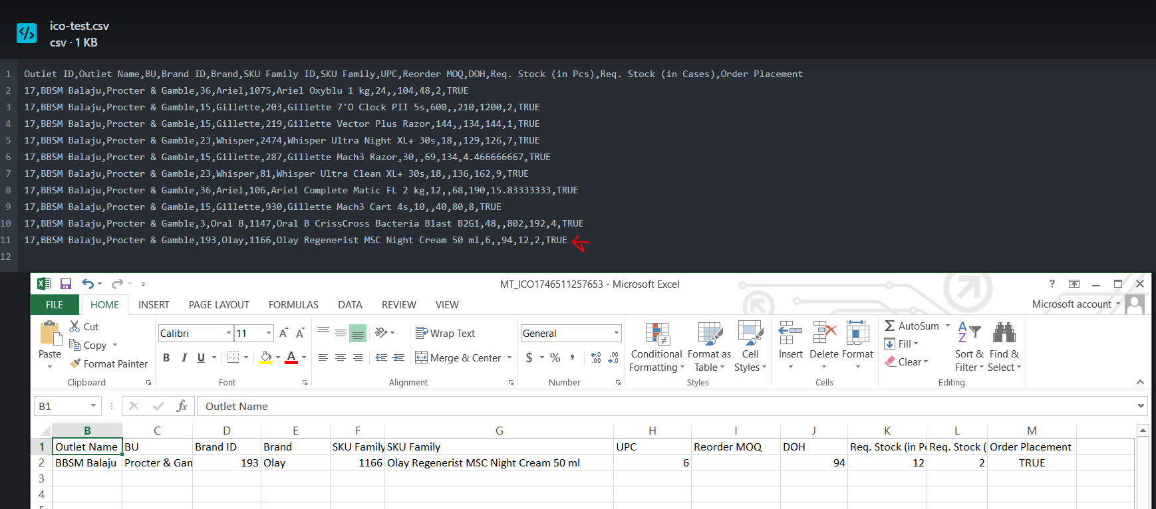
Task: Select the Format Painter tool
Action: point(108,364)
